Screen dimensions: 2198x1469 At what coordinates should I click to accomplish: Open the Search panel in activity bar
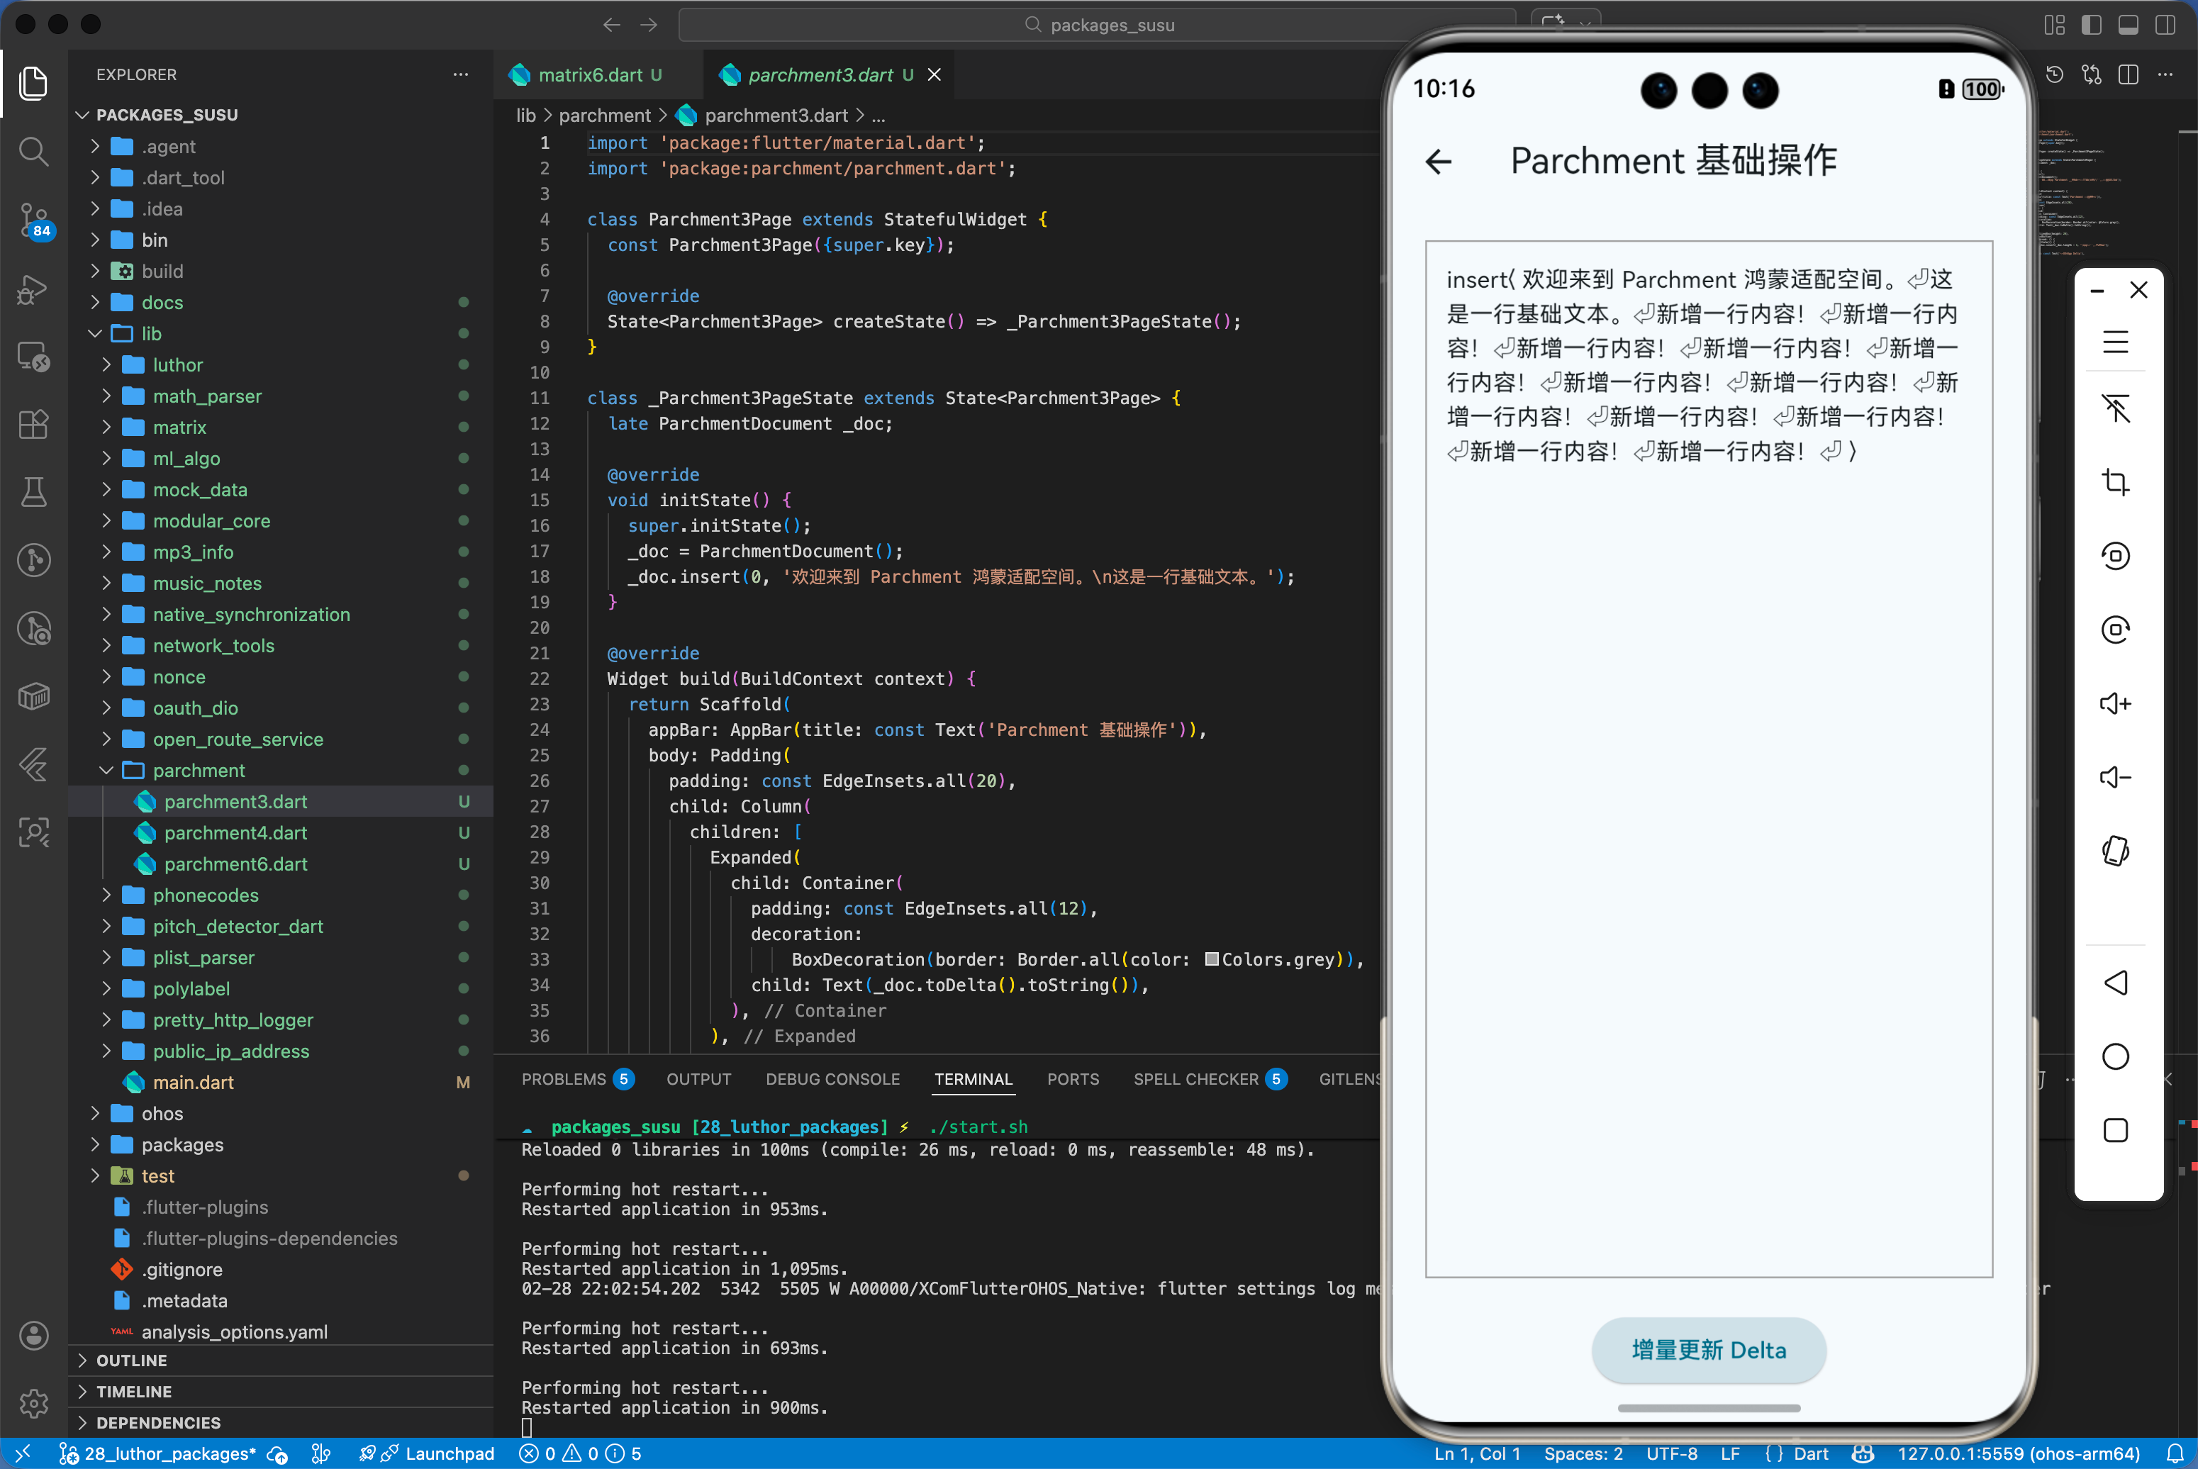pyautogui.click(x=34, y=152)
